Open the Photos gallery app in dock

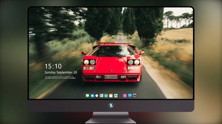(116, 95)
